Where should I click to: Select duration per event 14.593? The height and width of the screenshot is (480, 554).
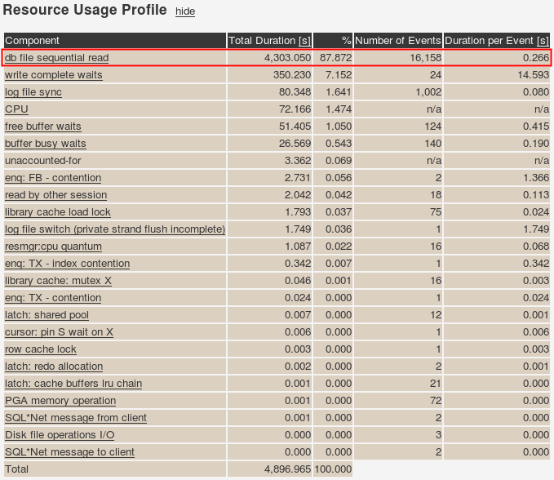pyautogui.click(x=533, y=75)
